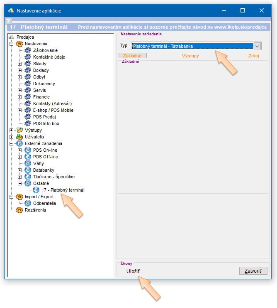The height and width of the screenshot is (308, 277).
Task: Collapse the Externé zariadenia branch
Action: (x=11, y=143)
